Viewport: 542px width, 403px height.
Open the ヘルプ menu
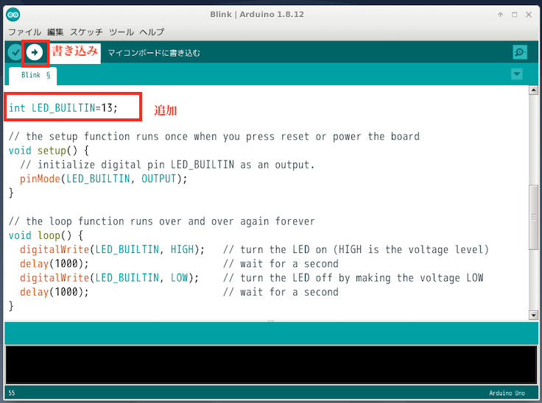coord(152,32)
